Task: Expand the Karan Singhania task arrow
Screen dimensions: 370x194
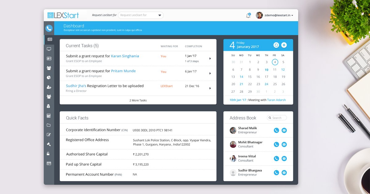Action: (x=210, y=59)
